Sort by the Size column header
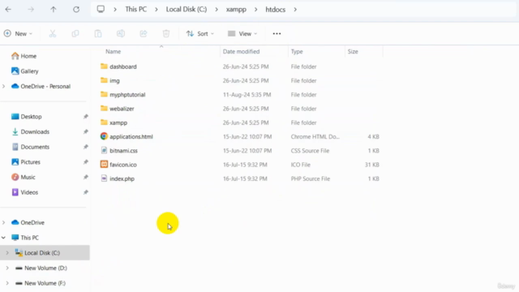Viewport: 519px width, 292px height. pyautogui.click(x=353, y=51)
